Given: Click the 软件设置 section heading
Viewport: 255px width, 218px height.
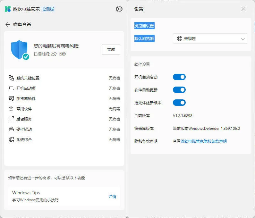Looking at the screenshot, I should (x=142, y=64).
